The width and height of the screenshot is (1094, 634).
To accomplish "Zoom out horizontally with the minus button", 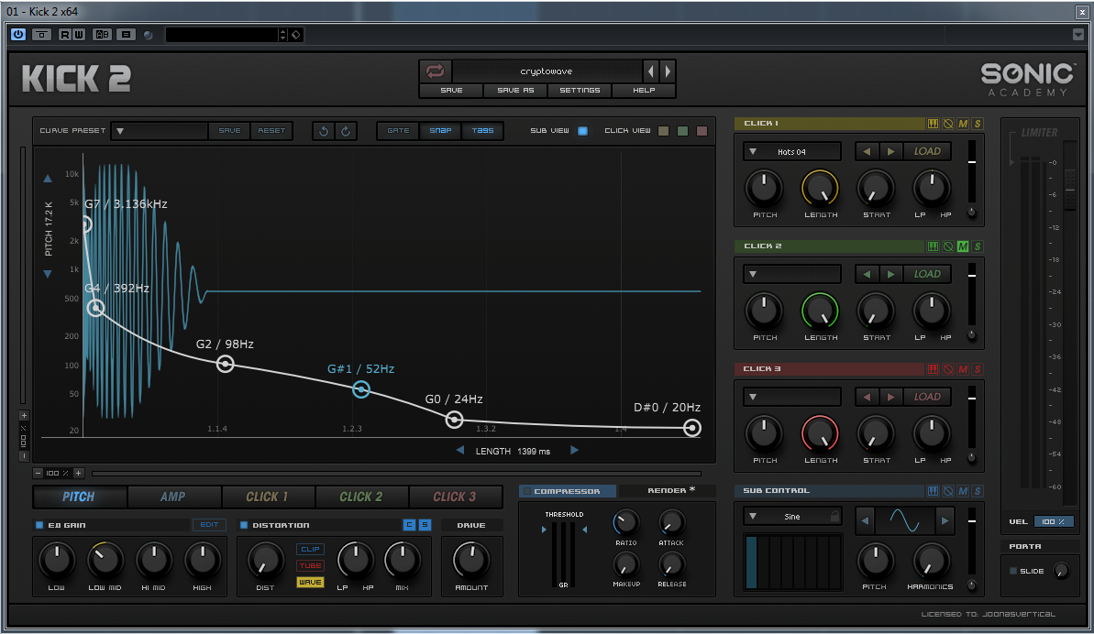I will tap(38, 473).
